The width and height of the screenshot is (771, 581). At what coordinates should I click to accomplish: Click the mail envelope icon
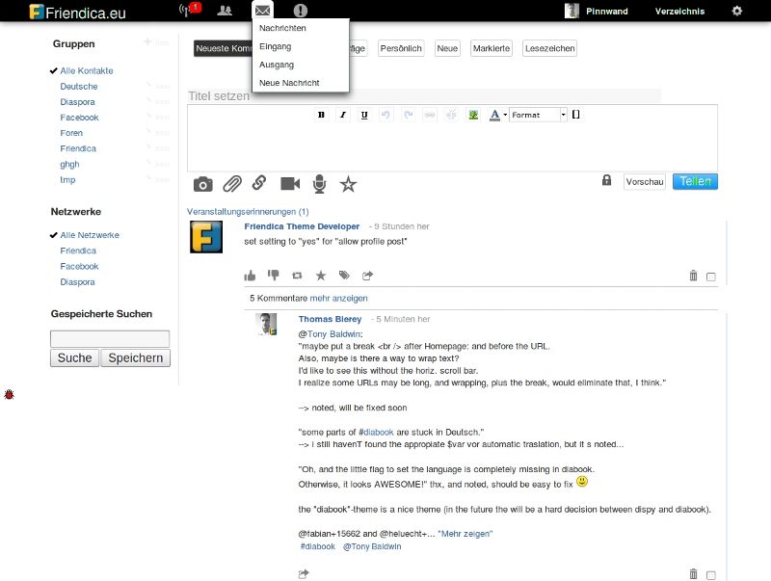tap(262, 11)
